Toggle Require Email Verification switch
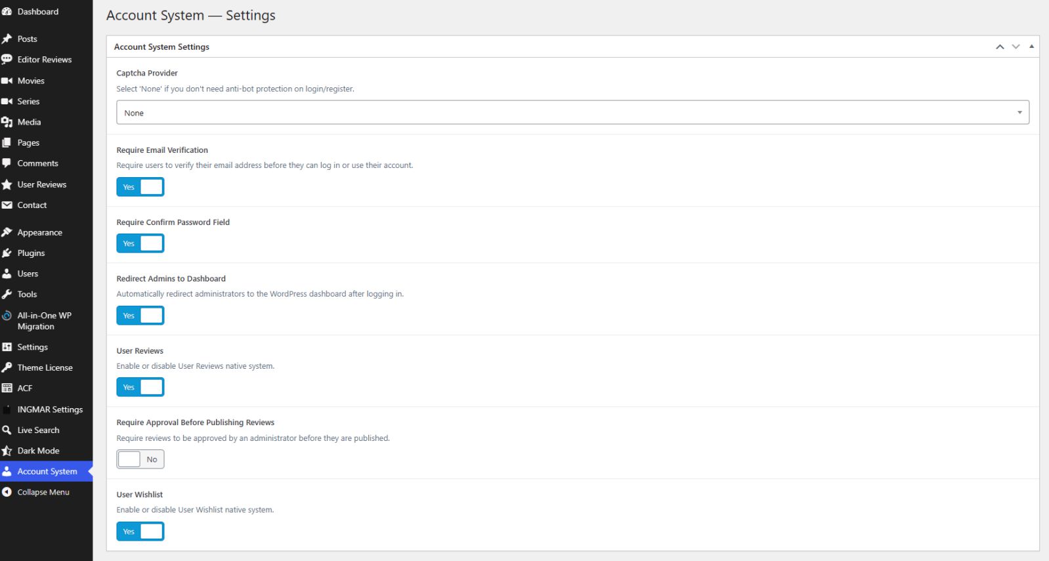The image size is (1049, 561). click(140, 187)
